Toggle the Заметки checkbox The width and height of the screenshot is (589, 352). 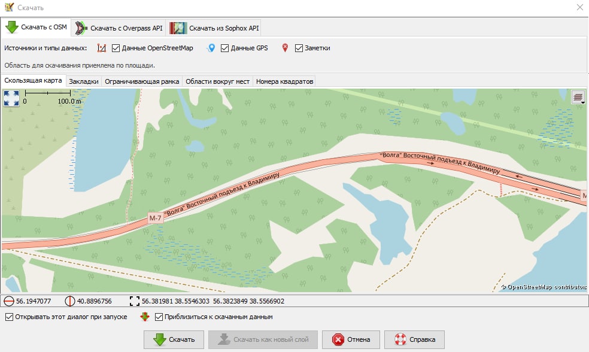(x=299, y=48)
